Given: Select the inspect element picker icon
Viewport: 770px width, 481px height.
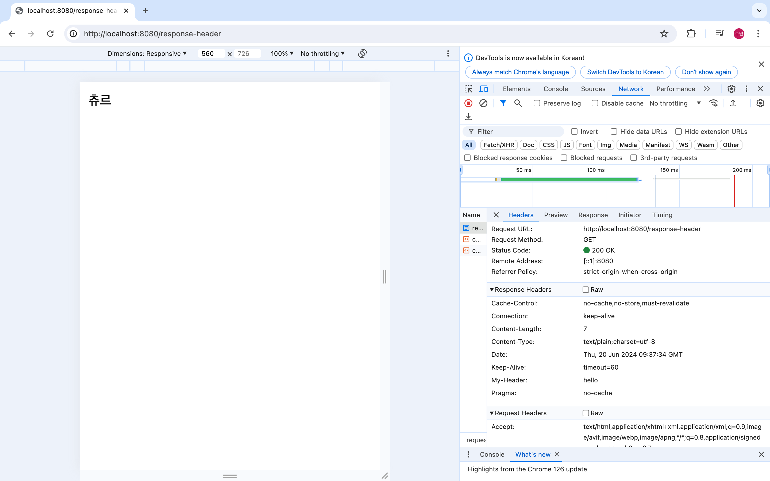Looking at the screenshot, I should pyautogui.click(x=468, y=89).
